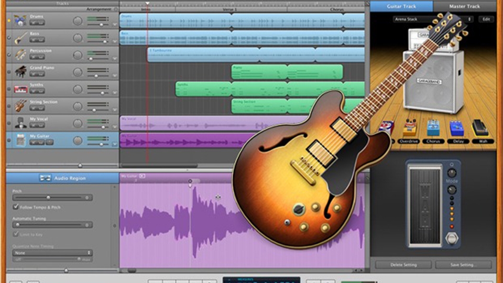Click the Automatic Tuning slider handle

click(18, 225)
